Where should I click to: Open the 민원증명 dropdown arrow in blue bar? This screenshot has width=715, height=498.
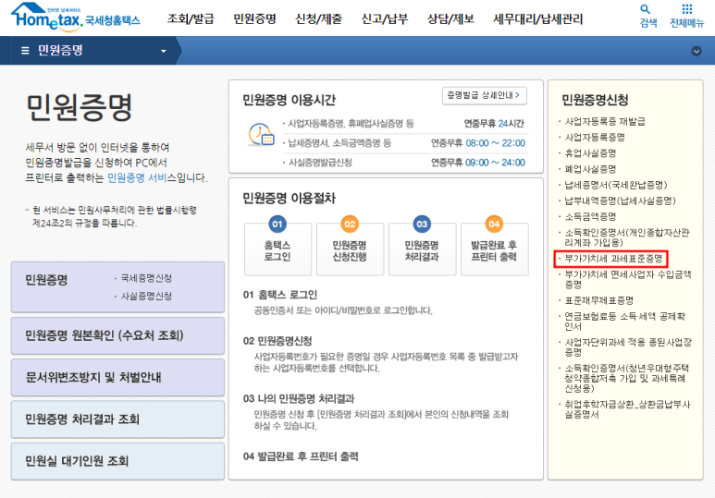pos(164,51)
